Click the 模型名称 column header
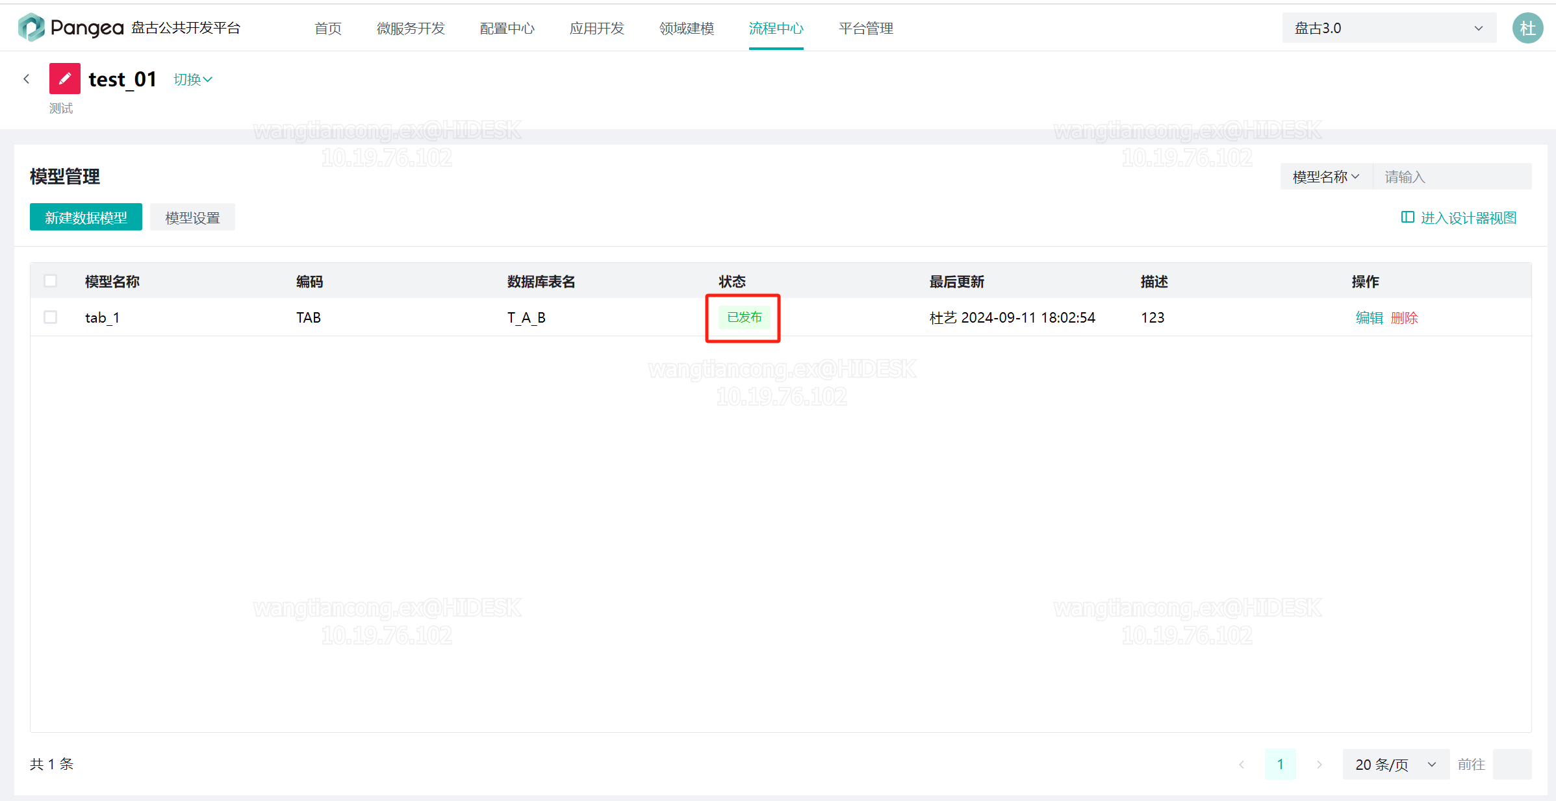1556x801 pixels. (x=112, y=281)
